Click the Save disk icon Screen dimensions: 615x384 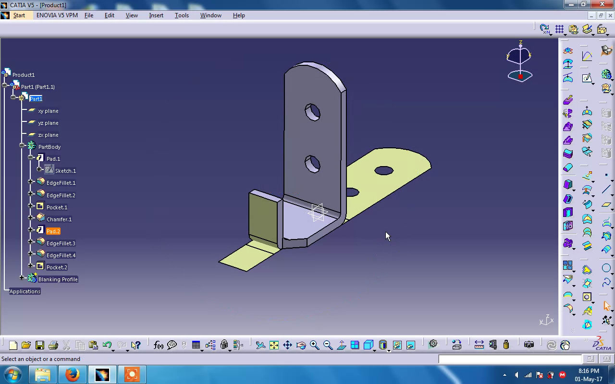(x=40, y=345)
